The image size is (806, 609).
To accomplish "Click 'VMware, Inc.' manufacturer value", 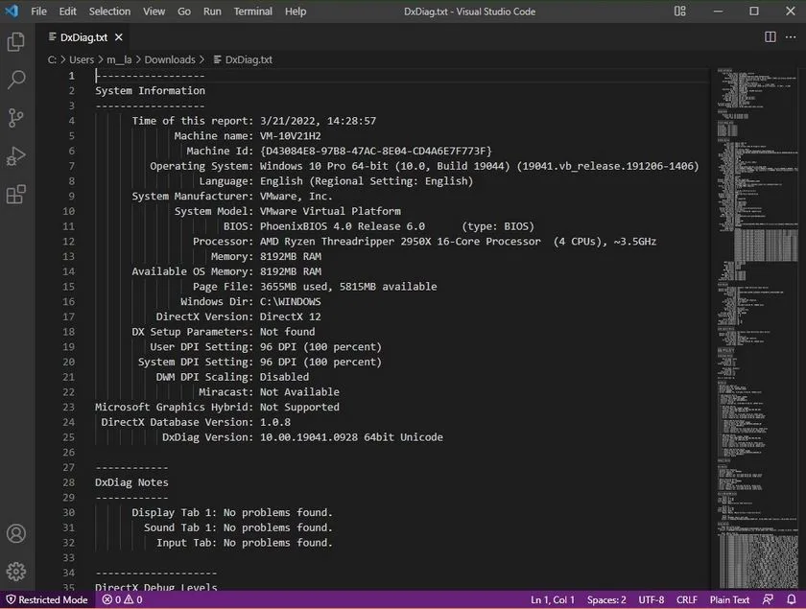I will point(296,197).
